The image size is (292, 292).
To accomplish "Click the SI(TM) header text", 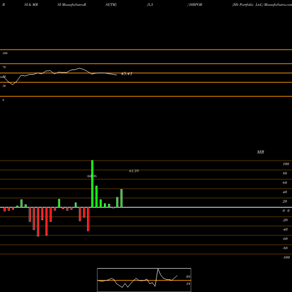I will coord(111,5).
